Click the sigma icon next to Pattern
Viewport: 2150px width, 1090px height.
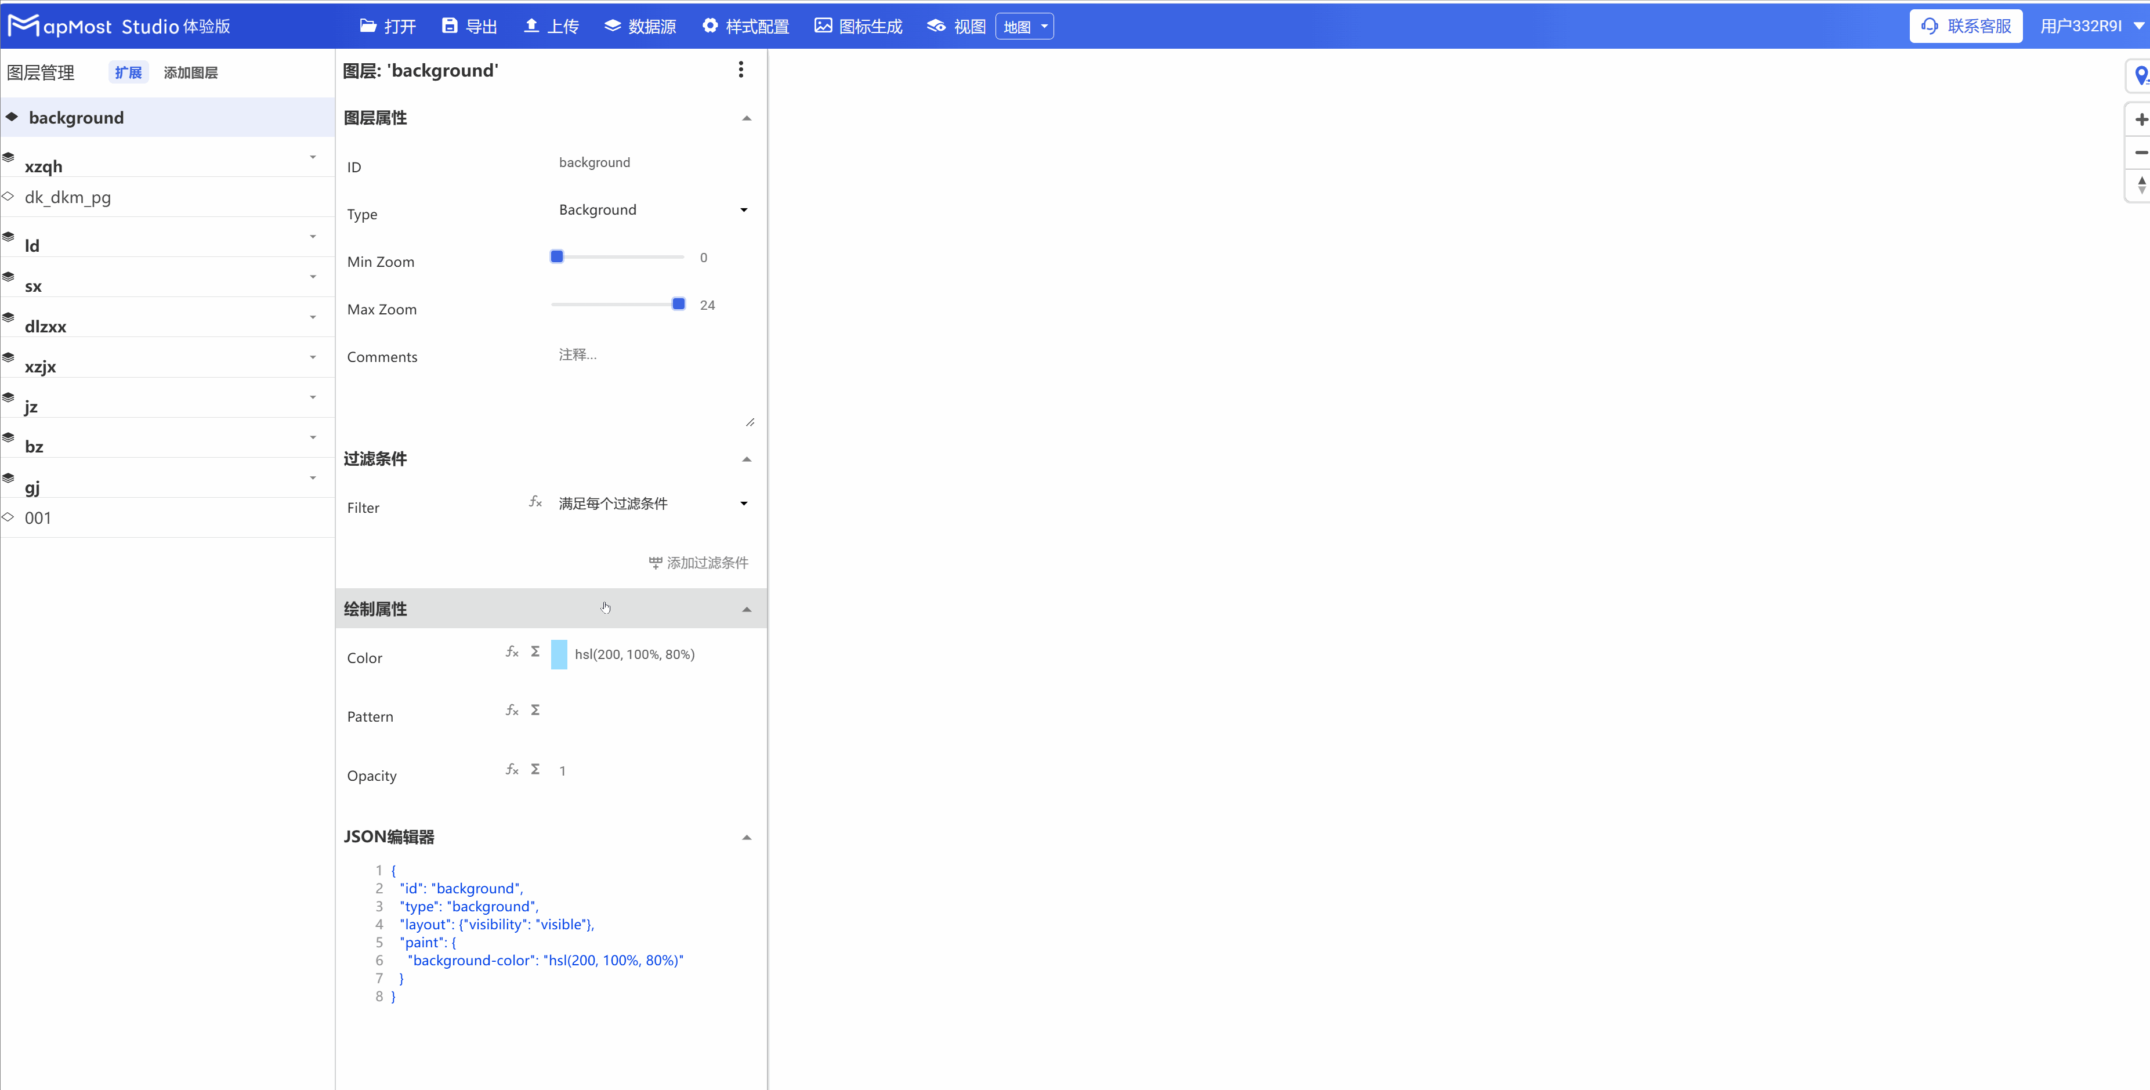(535, 710)
